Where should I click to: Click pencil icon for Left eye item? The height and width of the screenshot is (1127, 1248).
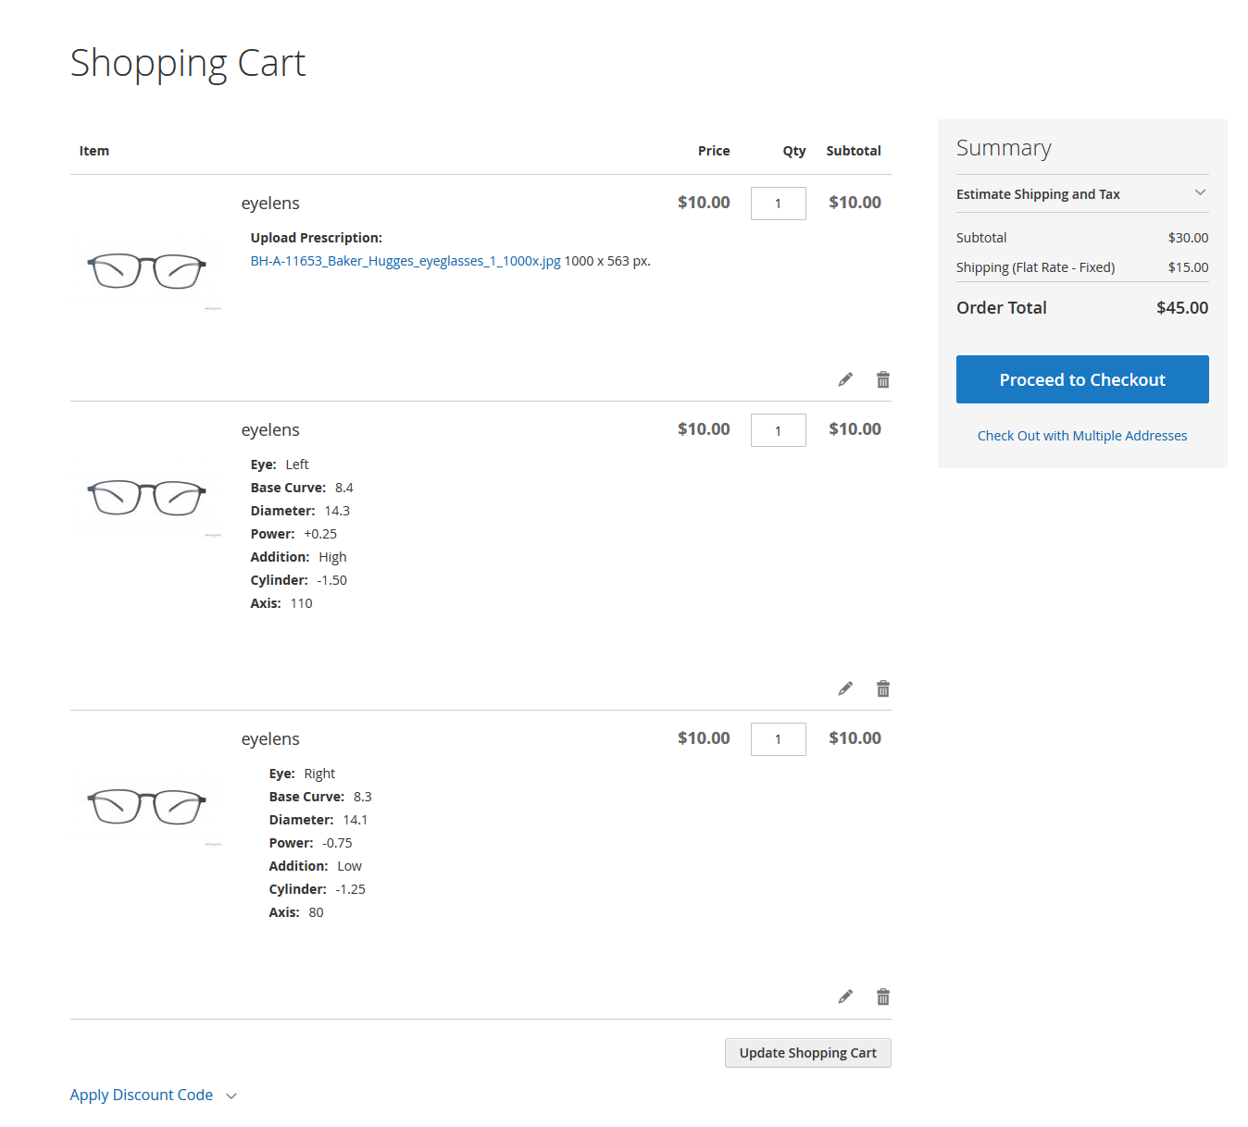tap(845, 688)
